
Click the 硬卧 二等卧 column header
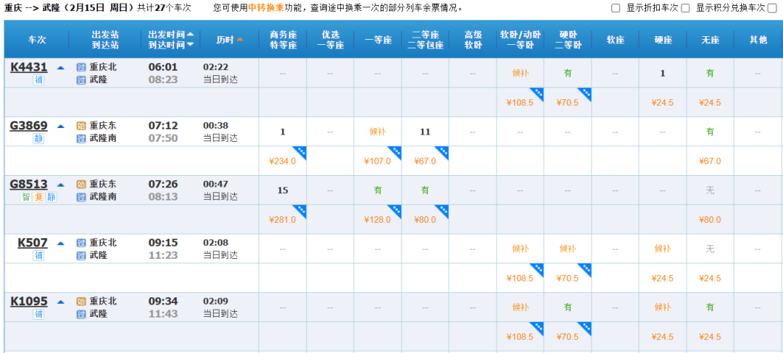(x=568, y=40)
